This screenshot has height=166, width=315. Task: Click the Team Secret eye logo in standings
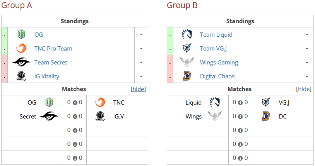pyautogui.click(x=21, y=62)
